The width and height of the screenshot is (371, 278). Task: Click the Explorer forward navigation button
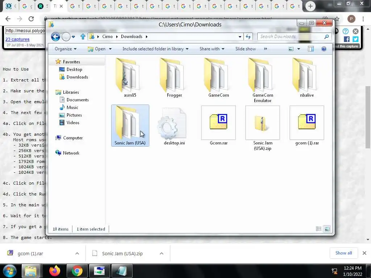tap(66, 37)
